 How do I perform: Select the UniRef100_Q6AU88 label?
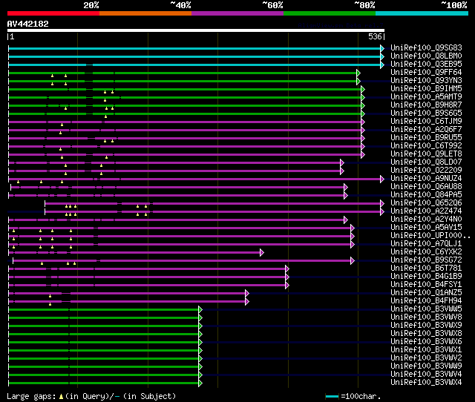click(x=426, y=187)
